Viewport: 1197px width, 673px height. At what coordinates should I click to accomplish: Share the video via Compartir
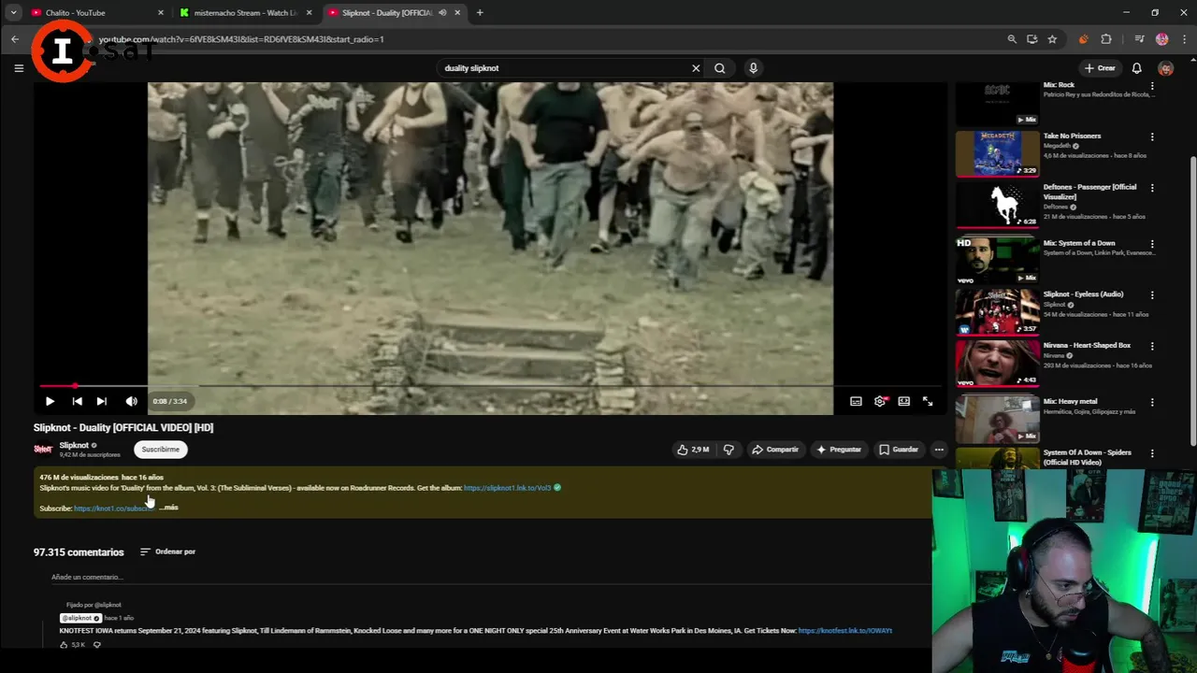coord(775,450)
